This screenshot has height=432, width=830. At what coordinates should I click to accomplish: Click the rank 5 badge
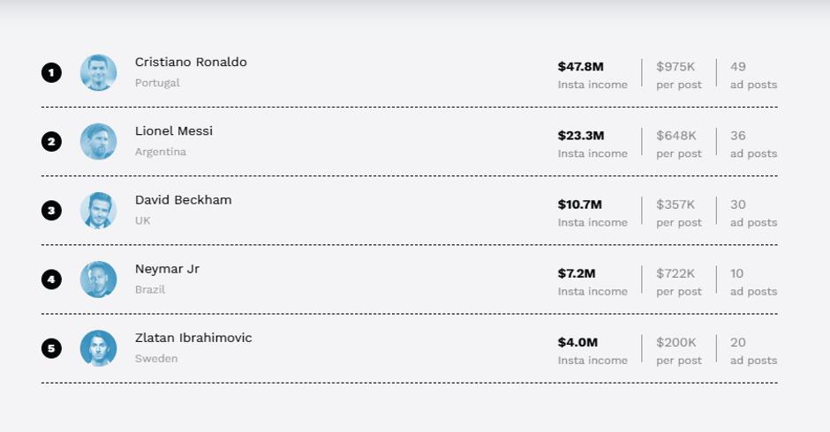pyautogui.click(x=51, y=347)
